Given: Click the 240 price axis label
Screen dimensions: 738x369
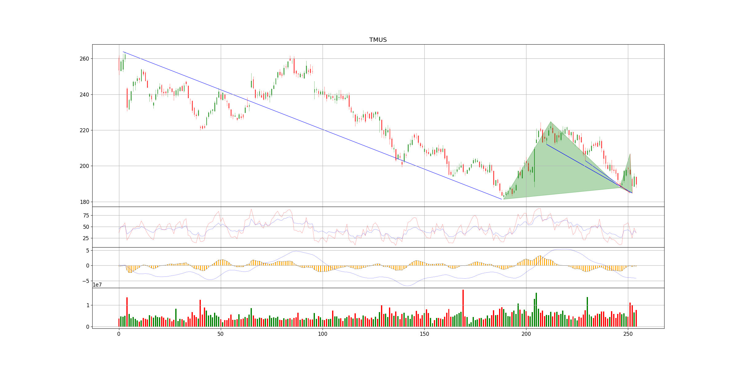Looking at the screenshot, I should (x=84, y=95).
